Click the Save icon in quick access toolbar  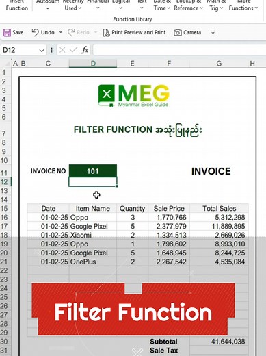pyautogui.click(x=7, y=33)
